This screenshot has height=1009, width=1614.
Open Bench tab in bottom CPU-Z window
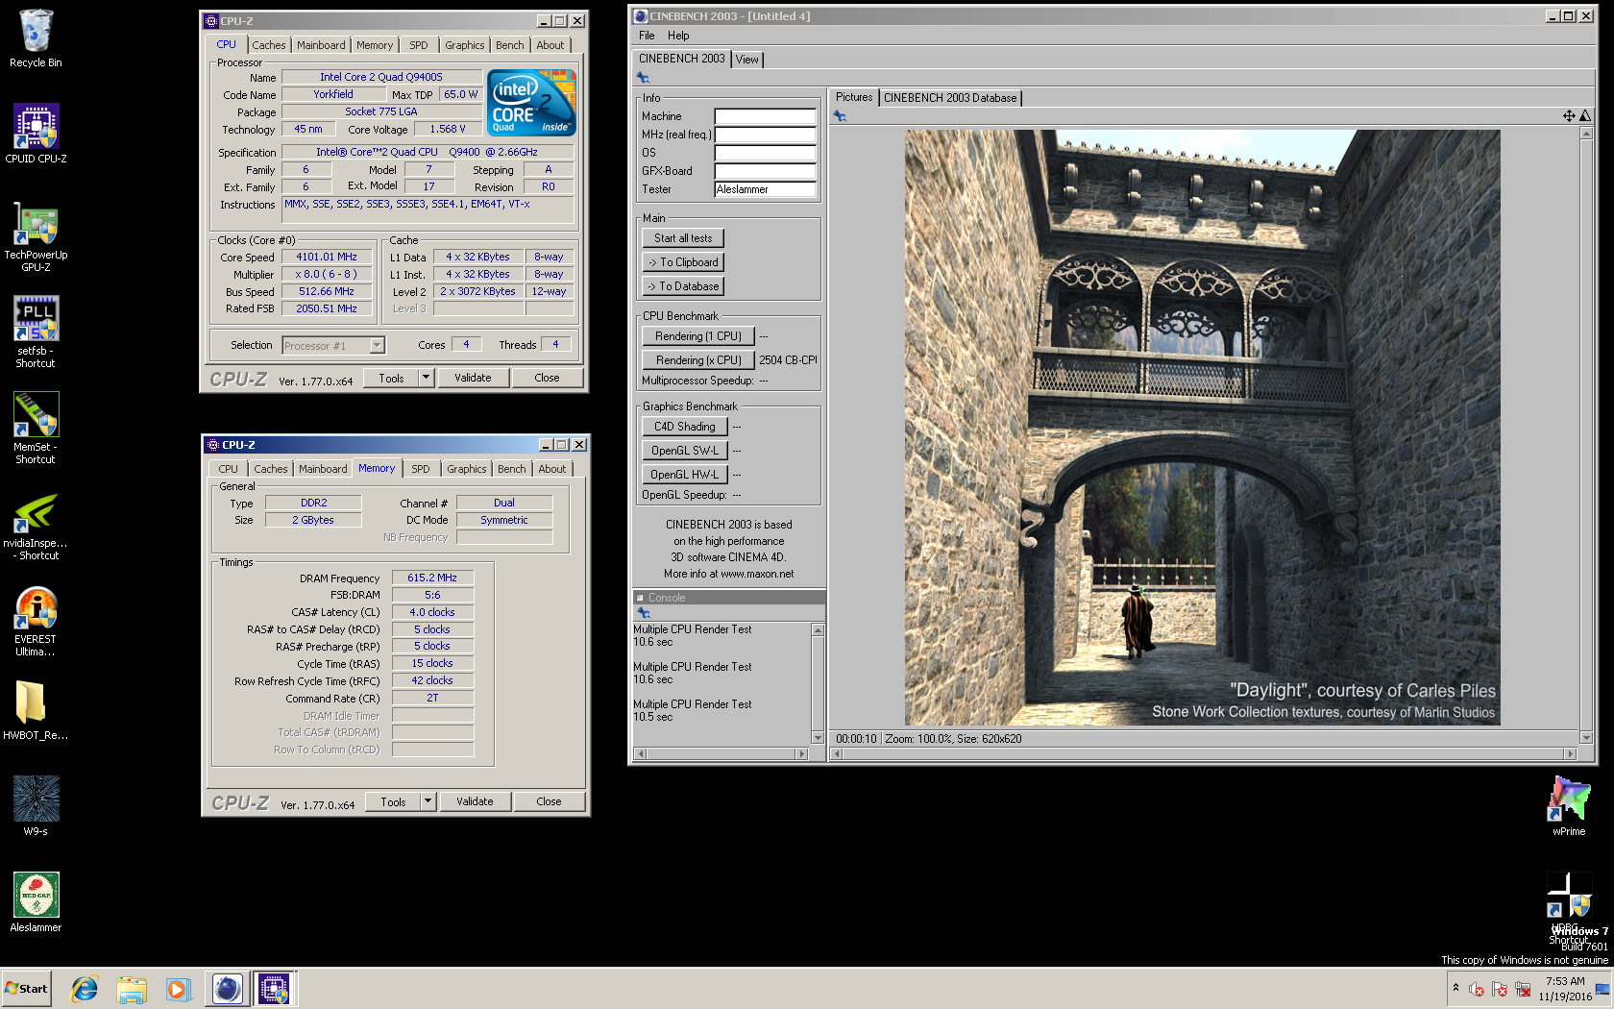click(512, 469)
